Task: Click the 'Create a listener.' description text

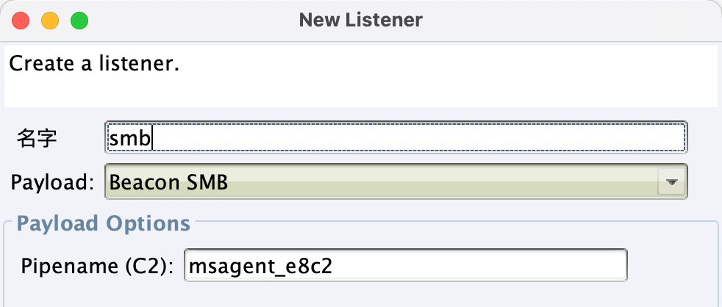Action: coord(94,63)
